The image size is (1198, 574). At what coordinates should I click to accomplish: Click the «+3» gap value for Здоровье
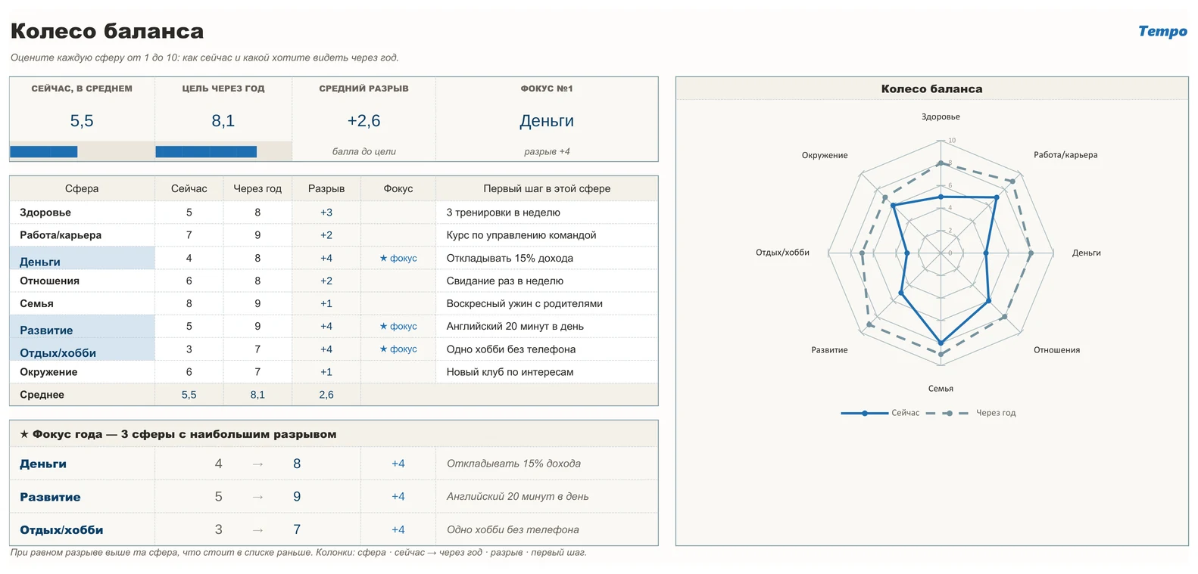[326, 213]
